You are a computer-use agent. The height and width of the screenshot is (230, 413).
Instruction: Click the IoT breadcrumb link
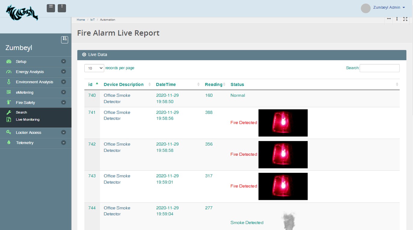[x=92, y=20]
